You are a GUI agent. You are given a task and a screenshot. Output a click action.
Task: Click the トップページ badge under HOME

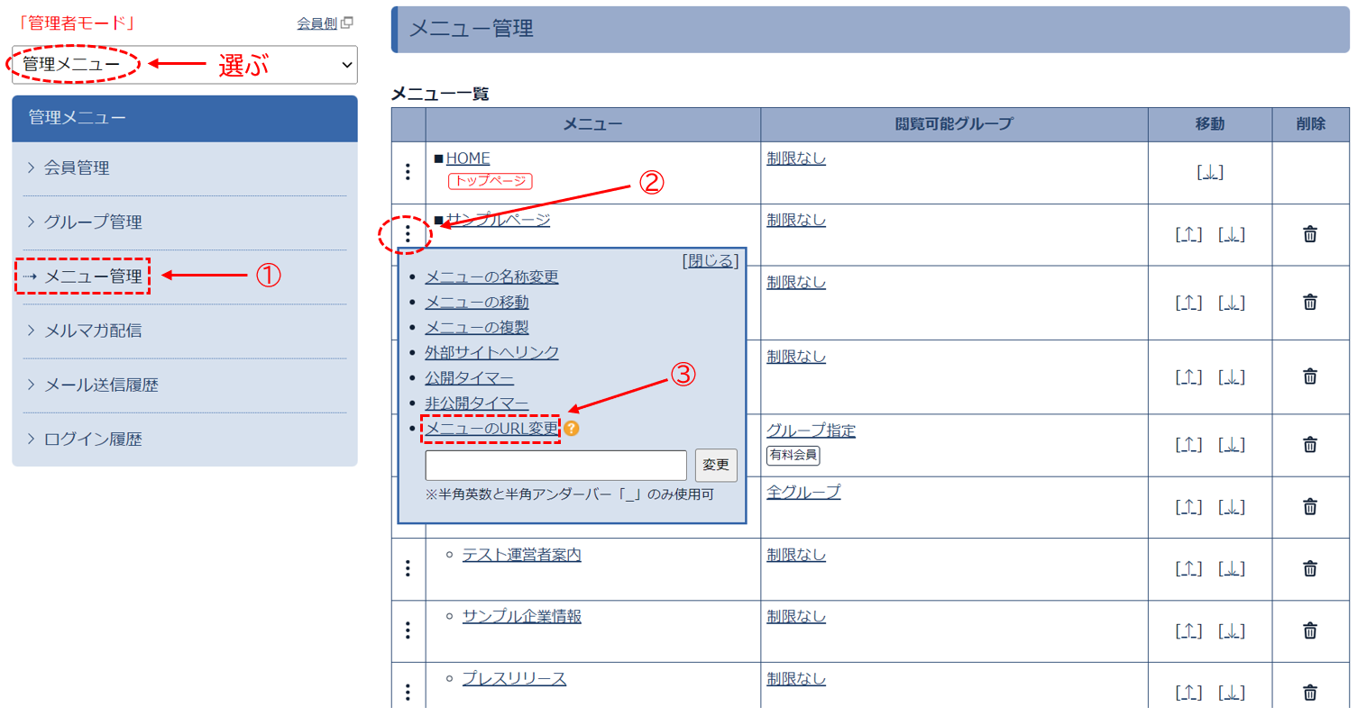pos(491,181)
